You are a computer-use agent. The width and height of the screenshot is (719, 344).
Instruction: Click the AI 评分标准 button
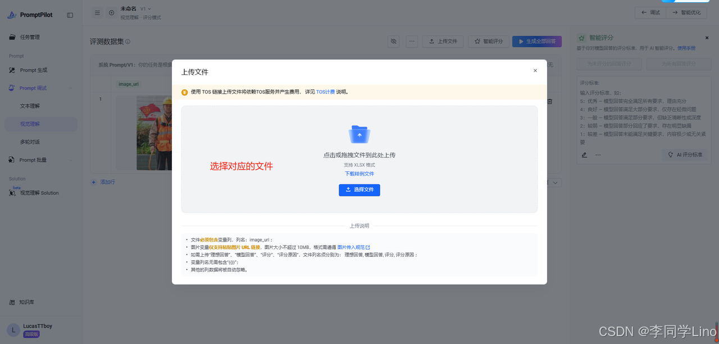[x=685, y=155]
